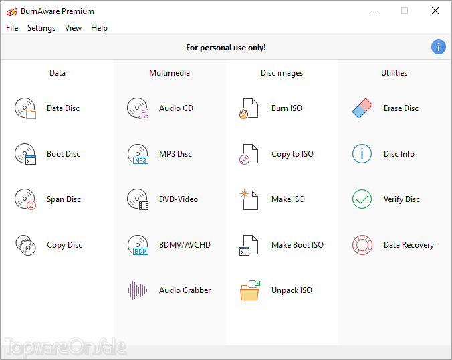Click the Data Disc label
Viewport: 452px width, 360px height.
[x=63, y=108]
